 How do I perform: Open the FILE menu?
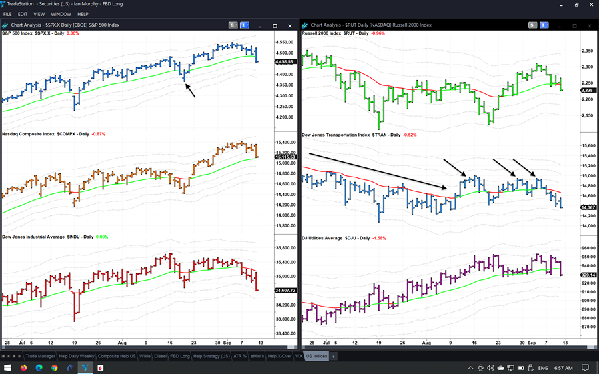(x=7, y=14)
